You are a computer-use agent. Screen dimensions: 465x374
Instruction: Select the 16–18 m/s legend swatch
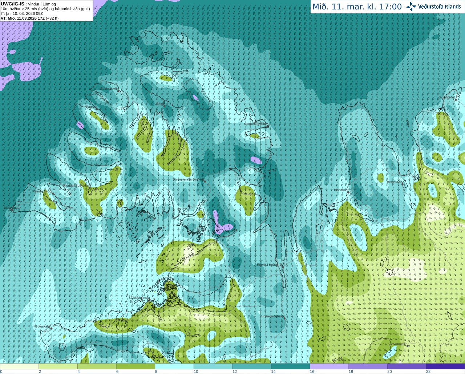coord(329,366)
